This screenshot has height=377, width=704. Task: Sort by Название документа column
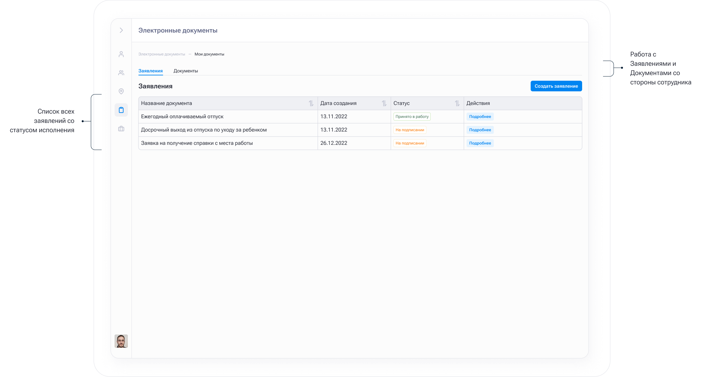[311, 103]
